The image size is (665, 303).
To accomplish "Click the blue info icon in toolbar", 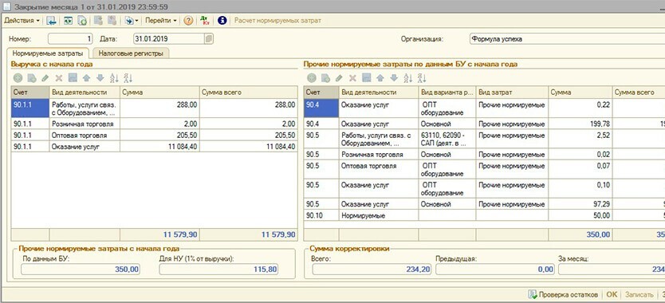I will coord(222,21).
